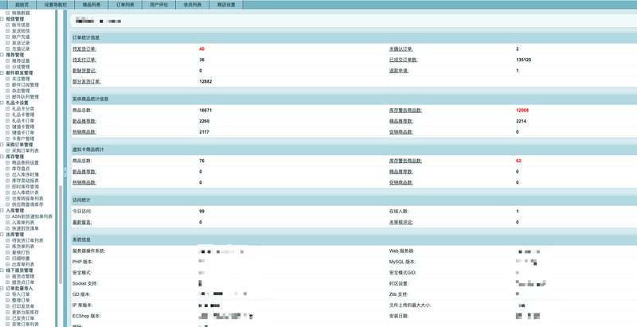This screenshot has width=637, height=327.
Task: Collapse the 出库管理 group
Action: pos(2,235)
